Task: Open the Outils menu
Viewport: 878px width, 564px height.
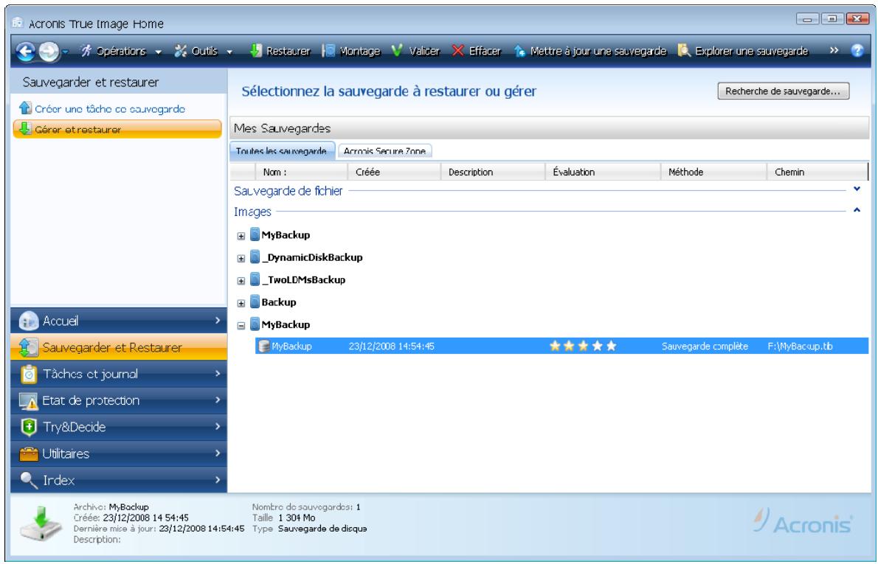Action: [x=203, y=52]
